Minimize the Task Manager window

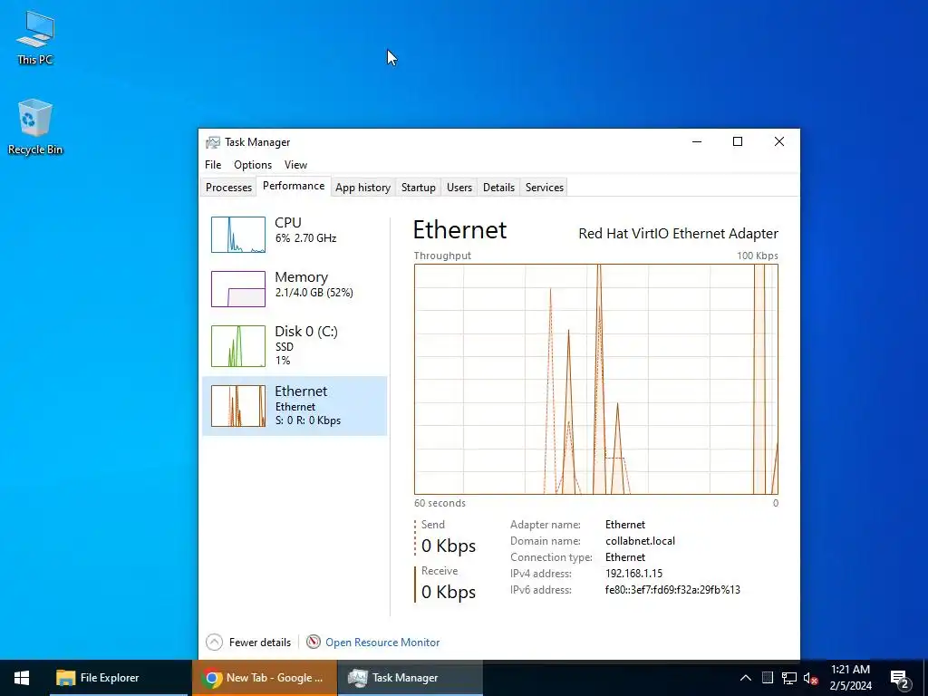click(x=697, y=141)
